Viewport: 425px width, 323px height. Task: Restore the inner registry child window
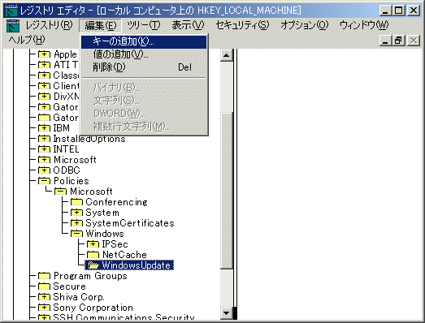click(398, 41)
